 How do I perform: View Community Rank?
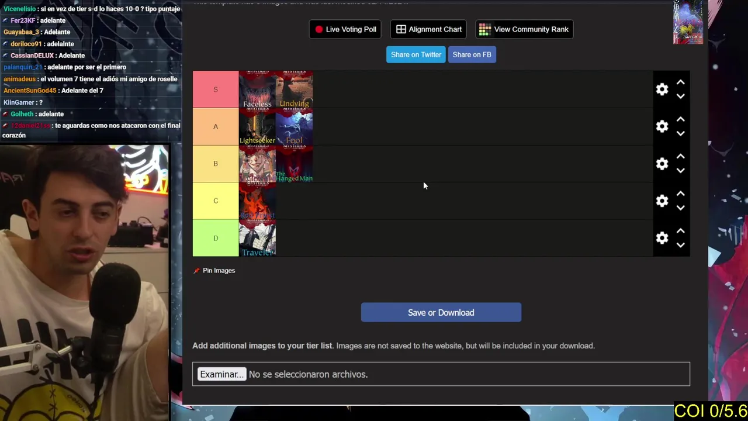point(524,29)
